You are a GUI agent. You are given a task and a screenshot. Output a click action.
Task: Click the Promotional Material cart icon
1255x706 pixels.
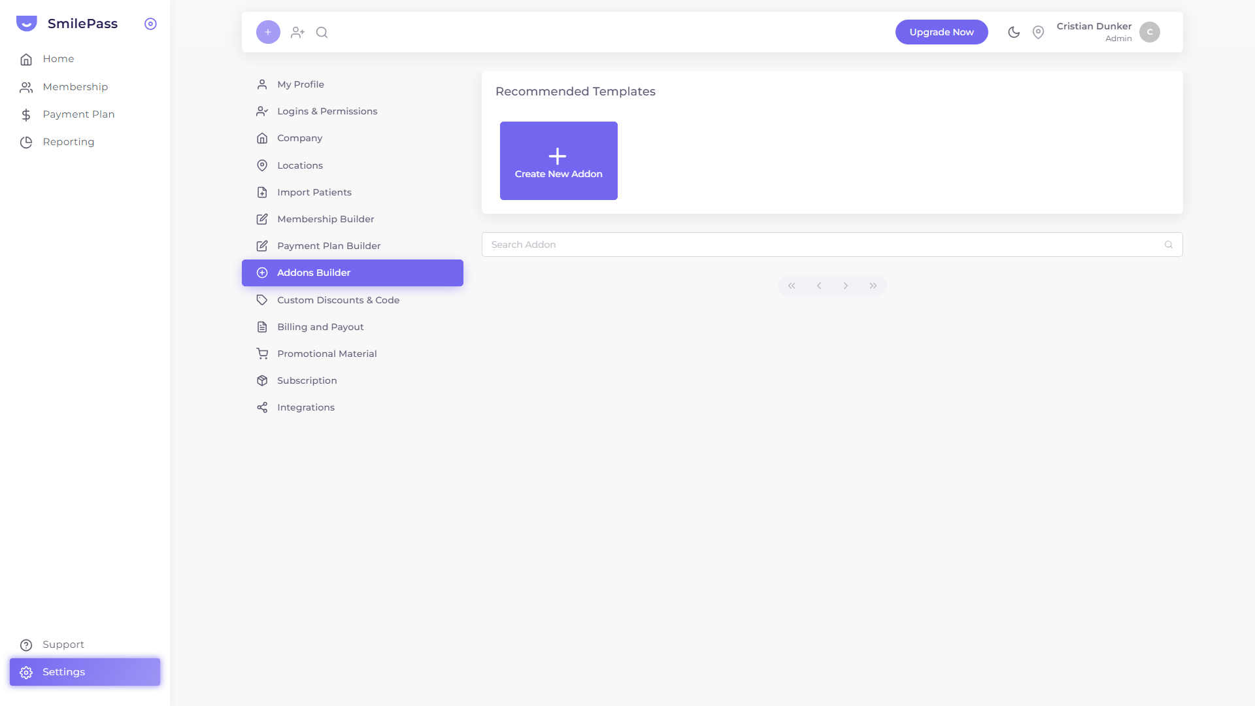click(x=262, y=354)
